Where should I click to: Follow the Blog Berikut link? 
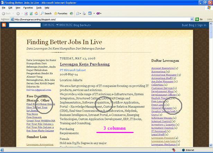[x=82, y=25]
